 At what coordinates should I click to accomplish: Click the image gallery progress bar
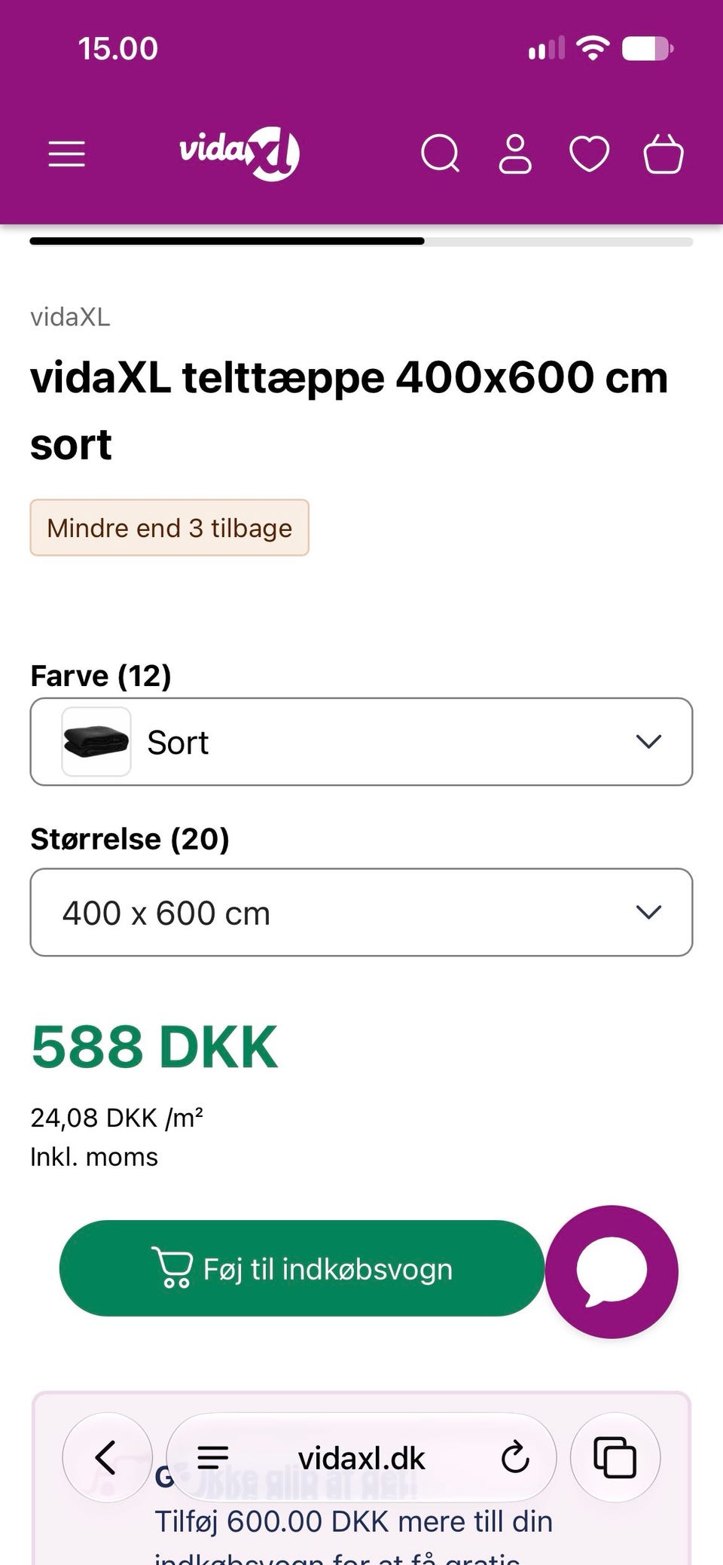tap(361, 241)
